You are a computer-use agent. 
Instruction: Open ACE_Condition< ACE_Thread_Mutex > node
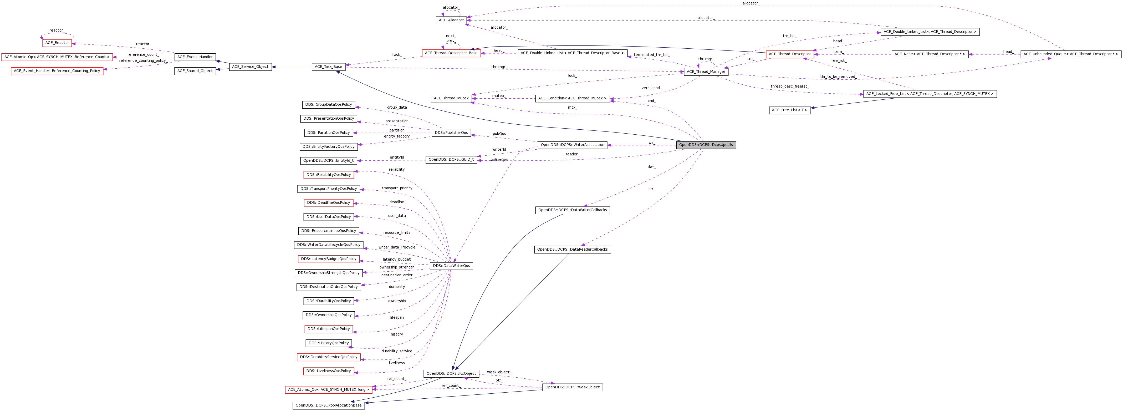(x=572, y=98)
